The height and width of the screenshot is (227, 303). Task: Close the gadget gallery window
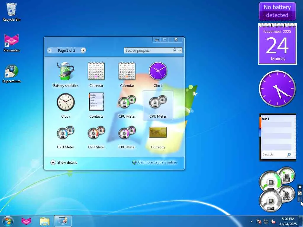(176, 39)
